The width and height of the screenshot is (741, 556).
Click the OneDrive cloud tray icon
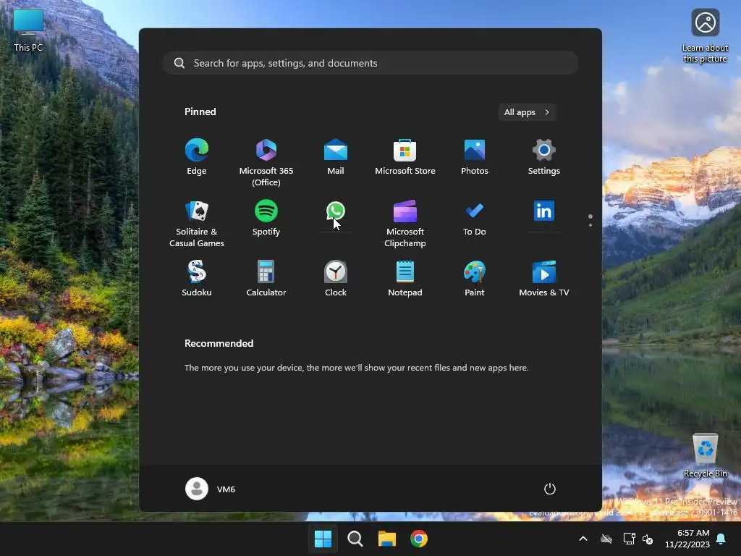tap(606, 539)
